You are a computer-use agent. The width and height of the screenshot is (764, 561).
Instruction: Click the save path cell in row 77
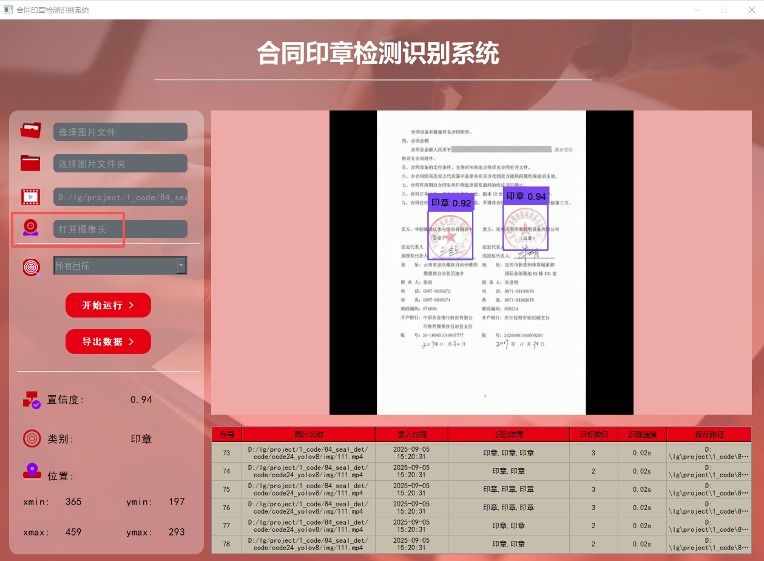click(709, 526)
